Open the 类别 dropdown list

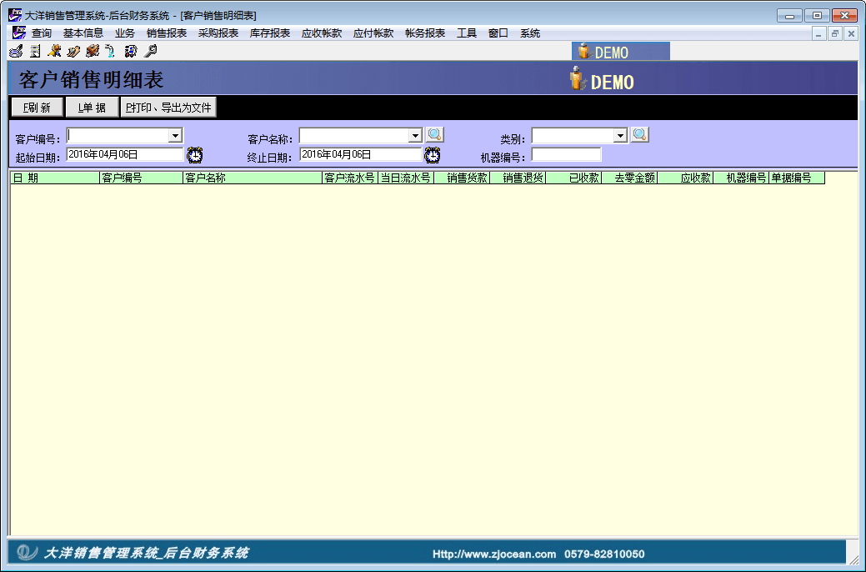tap(620, 135)
